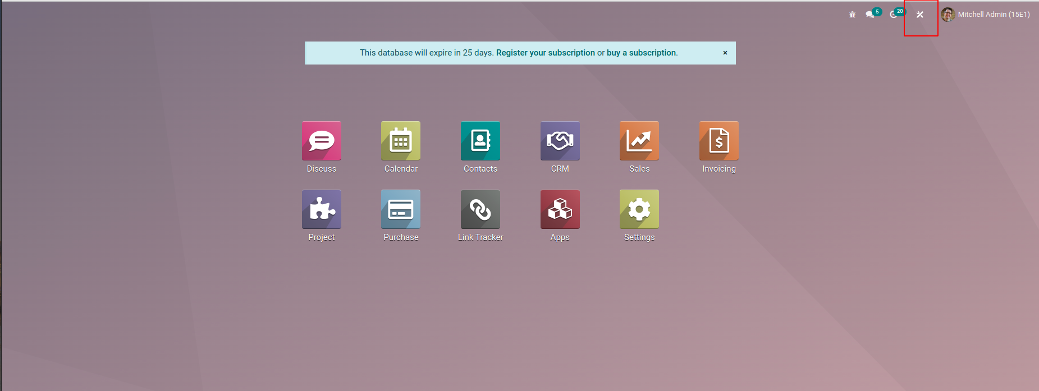Click Register your subscription link
1039x391 pixels.
point(546,53)
